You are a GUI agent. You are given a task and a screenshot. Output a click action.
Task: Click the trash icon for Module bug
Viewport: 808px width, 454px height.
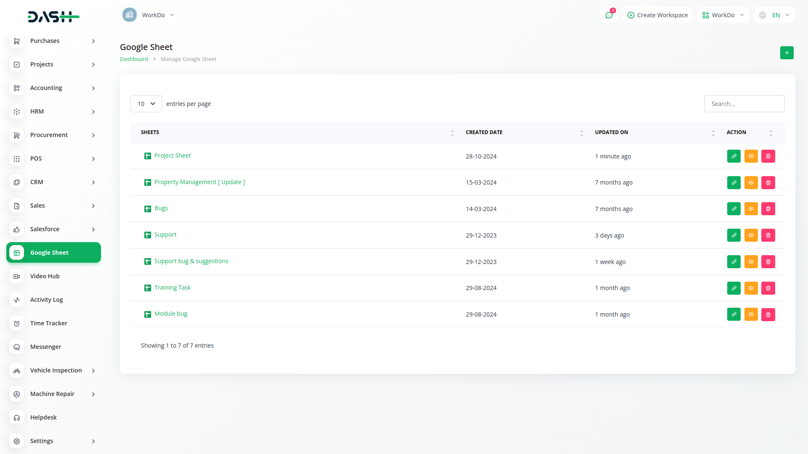[x=768, y=314]
